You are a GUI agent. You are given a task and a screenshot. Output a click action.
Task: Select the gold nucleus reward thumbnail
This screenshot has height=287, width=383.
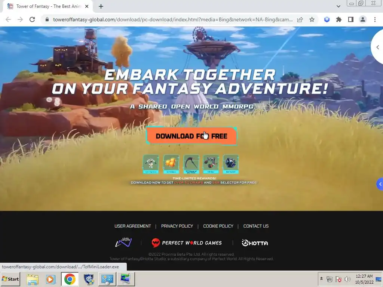pos(171,164)
